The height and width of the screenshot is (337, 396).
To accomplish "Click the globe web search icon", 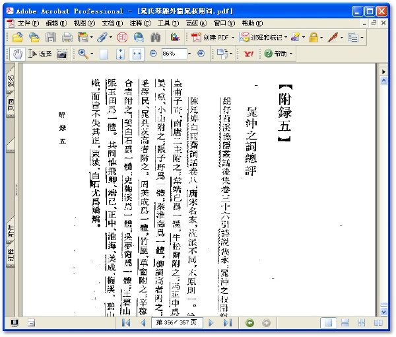I will (139, 38).
